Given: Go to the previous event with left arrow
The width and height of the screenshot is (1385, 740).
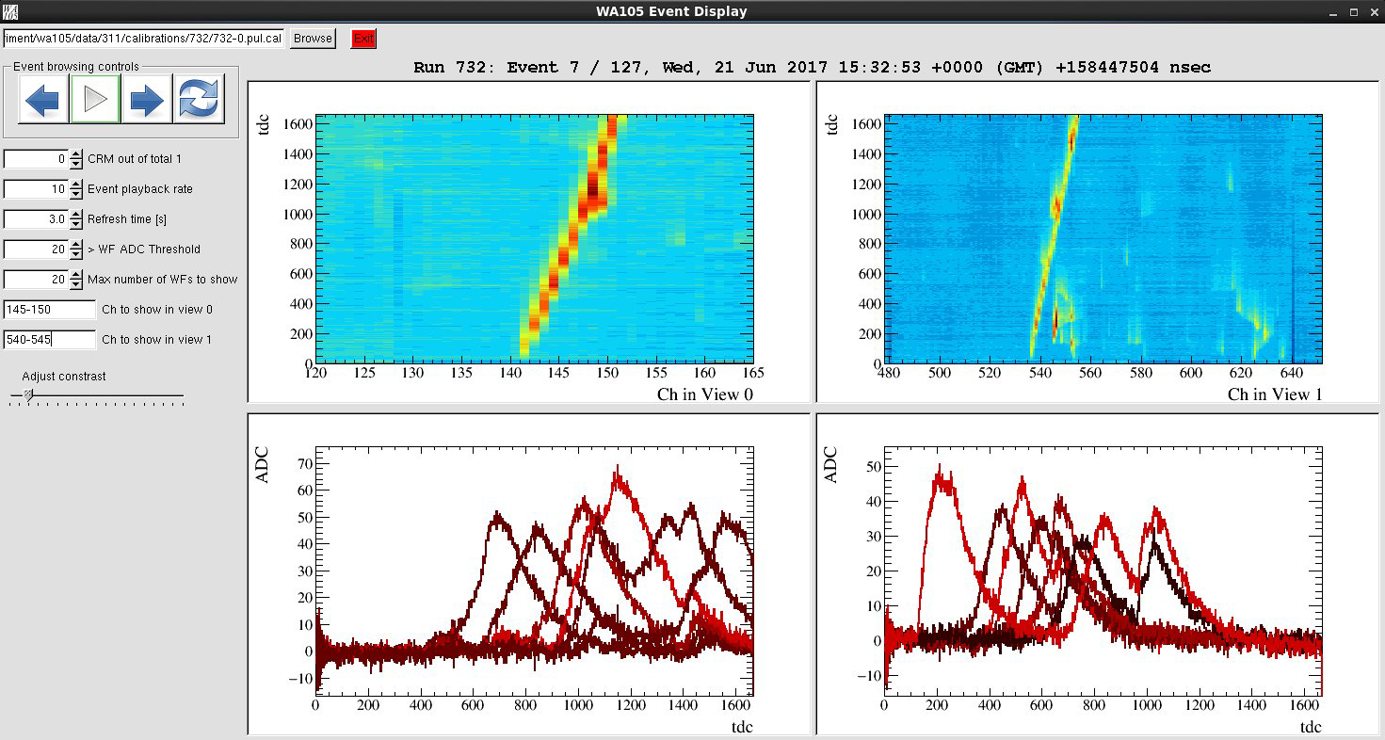Looking at the screenshot, I should coord(42,100).
